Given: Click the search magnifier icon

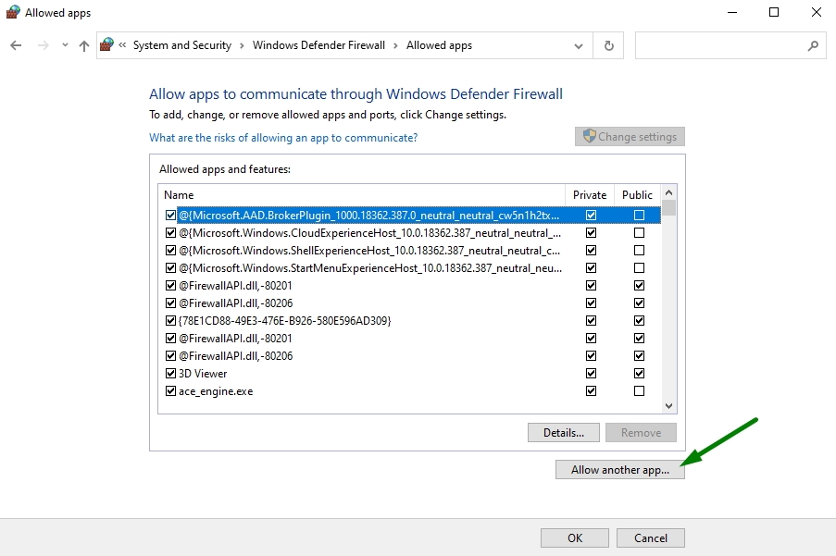Looking at the screenshot, I should pos(813,46).
